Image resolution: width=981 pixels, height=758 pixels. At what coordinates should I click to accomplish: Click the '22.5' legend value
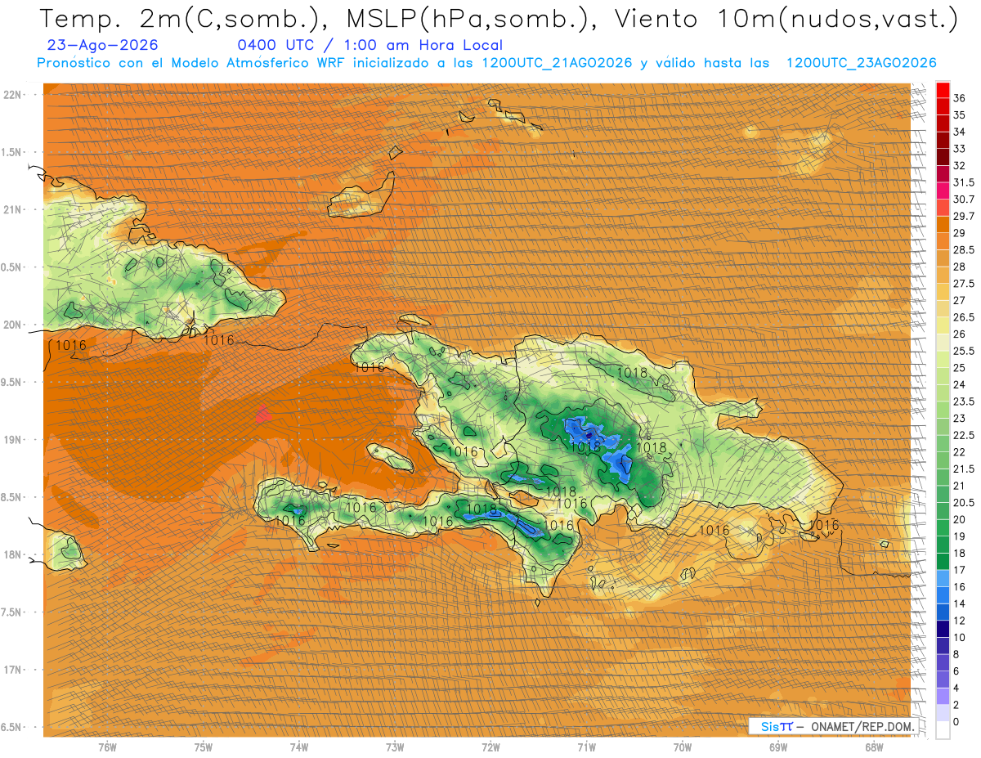click(964, 435)
